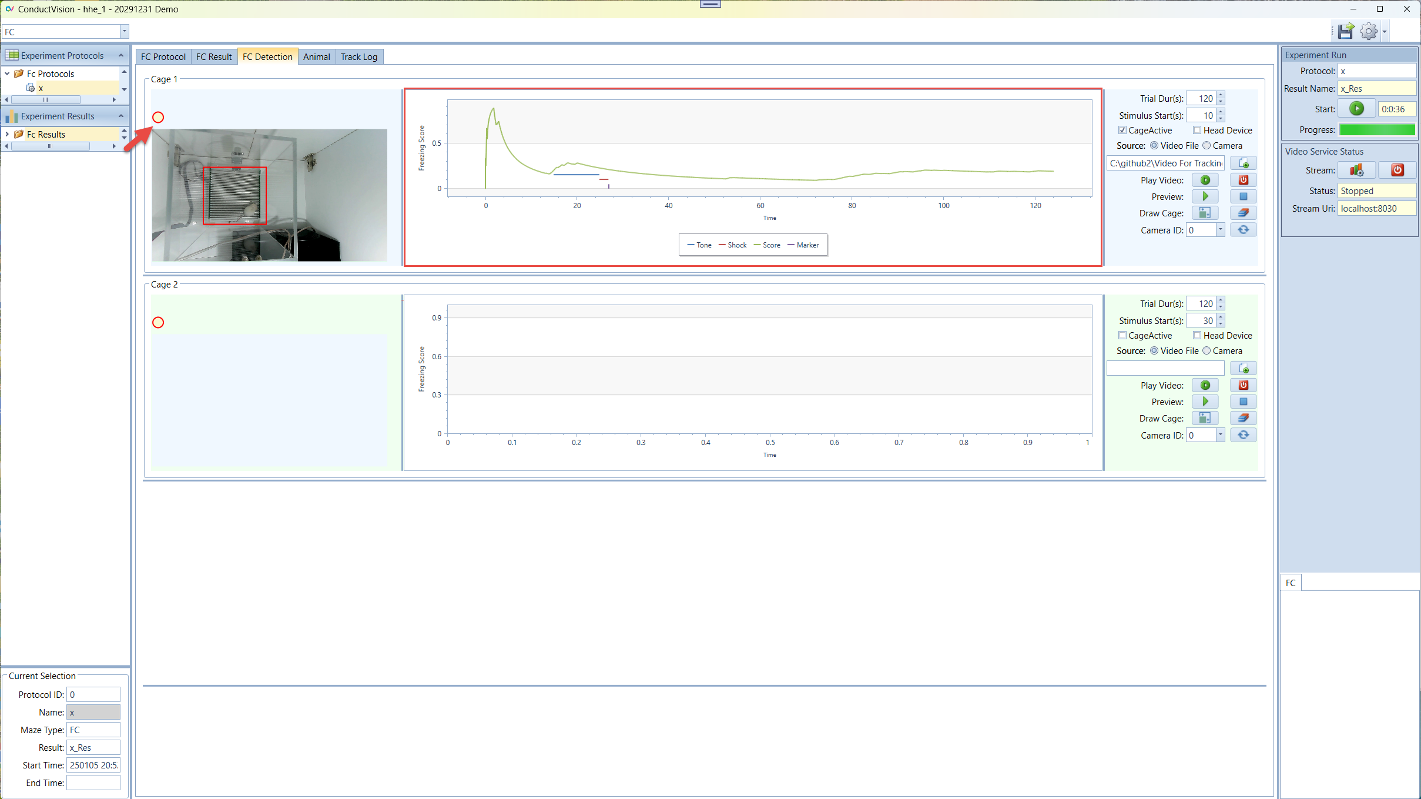Click the green Progress bar

pos(1376,130)
